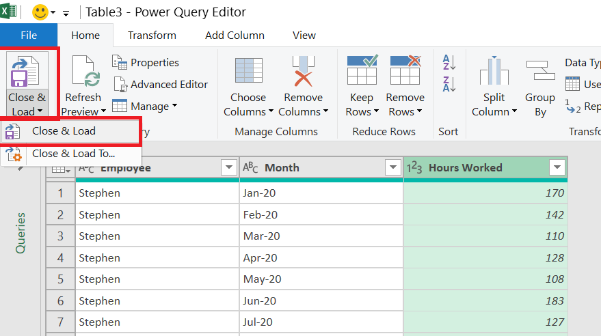Choose Close & Load from dropdown menu
This screenshot has height=336, width=601.
(x=64, y=131)
